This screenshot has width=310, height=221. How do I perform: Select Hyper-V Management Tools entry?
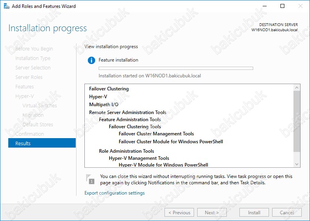pyautogui.click(x=139, y=158)
